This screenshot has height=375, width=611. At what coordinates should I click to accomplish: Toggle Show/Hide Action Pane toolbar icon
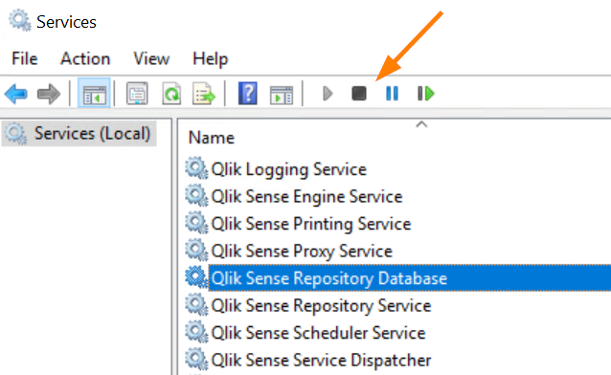(282, 95)
